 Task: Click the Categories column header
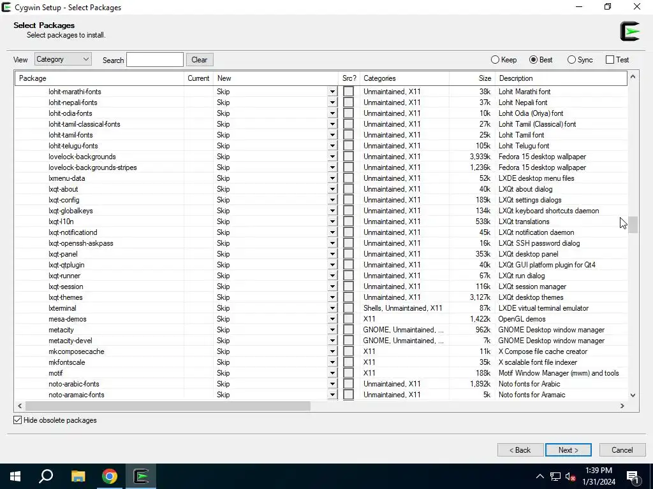click(x=404, y=78)
